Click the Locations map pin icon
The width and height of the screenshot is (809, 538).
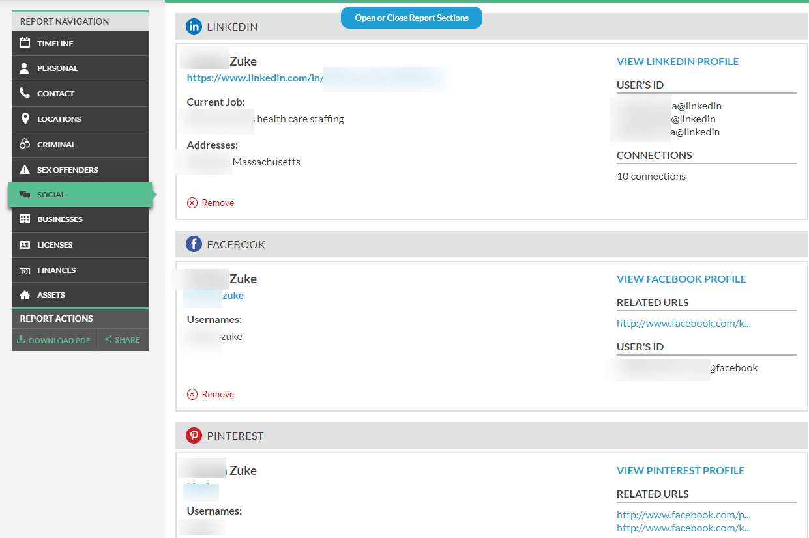pos(25,119)
